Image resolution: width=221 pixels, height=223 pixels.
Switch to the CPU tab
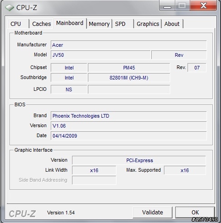(18, 24)
